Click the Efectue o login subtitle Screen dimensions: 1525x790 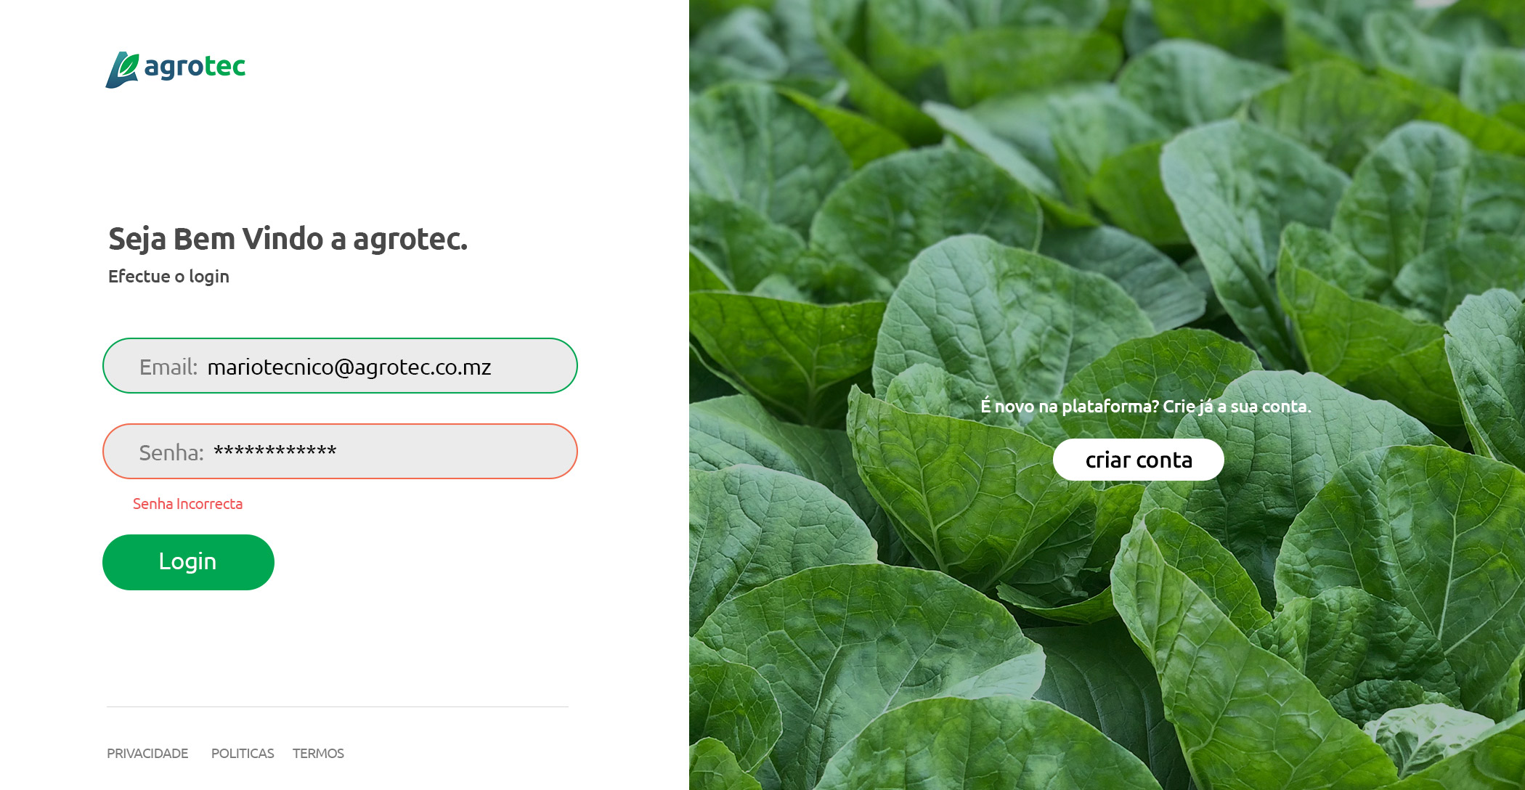coord(168,277)
